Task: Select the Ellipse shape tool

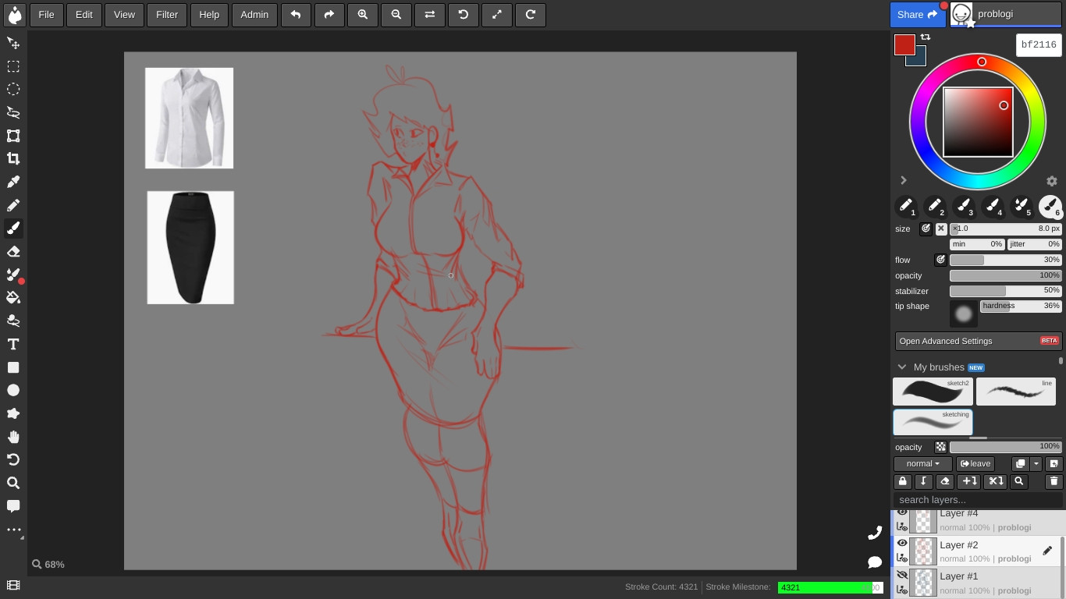Action: pos(13,390)
